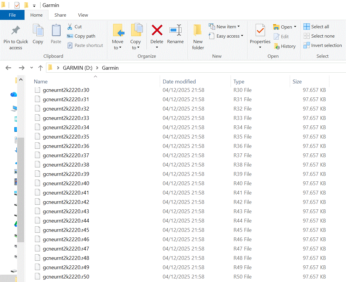
Task: Click Select all in ribbon
Action: [316, 27]
